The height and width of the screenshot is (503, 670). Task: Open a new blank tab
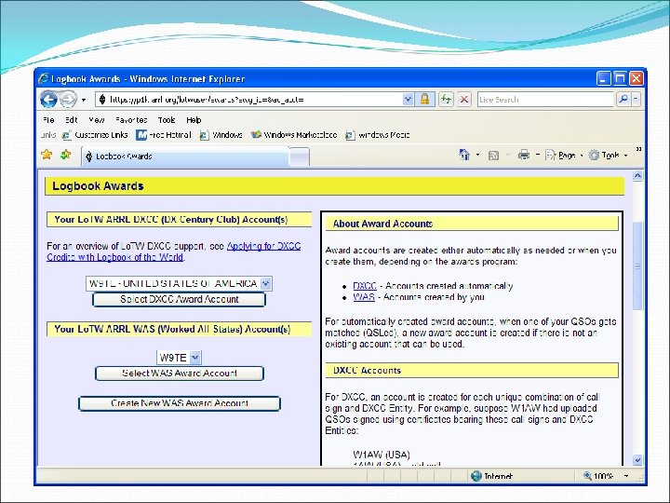tap(300, 157)
